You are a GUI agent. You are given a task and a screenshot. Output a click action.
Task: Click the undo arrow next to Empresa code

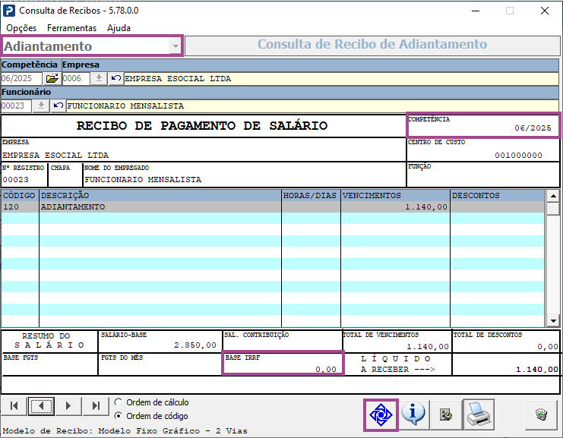coord(115,78)
